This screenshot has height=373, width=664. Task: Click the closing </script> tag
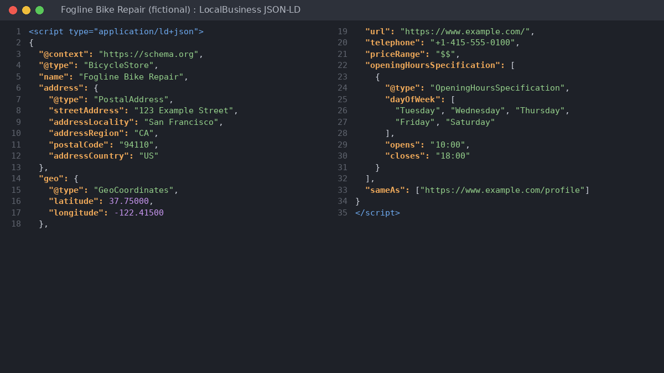click(x=377, y=213)
